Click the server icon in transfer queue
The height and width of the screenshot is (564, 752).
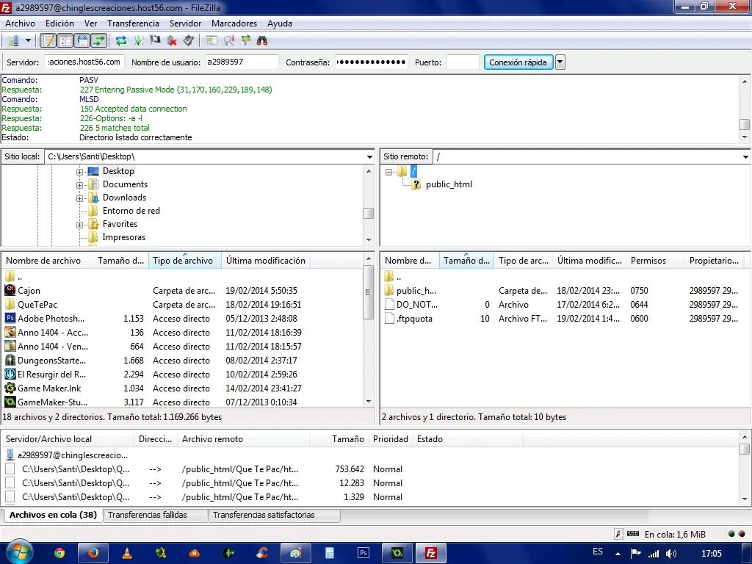coord(10,455)
